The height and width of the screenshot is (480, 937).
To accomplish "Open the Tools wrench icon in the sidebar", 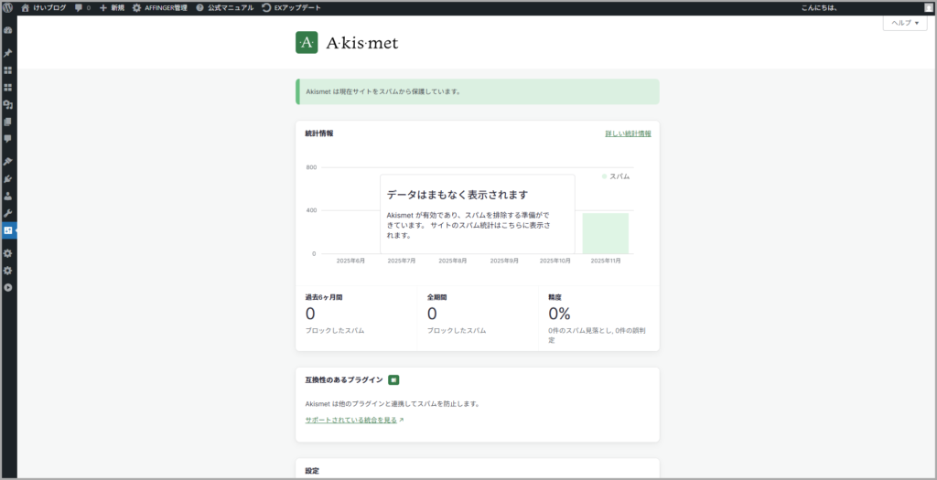I will point(8,213).
